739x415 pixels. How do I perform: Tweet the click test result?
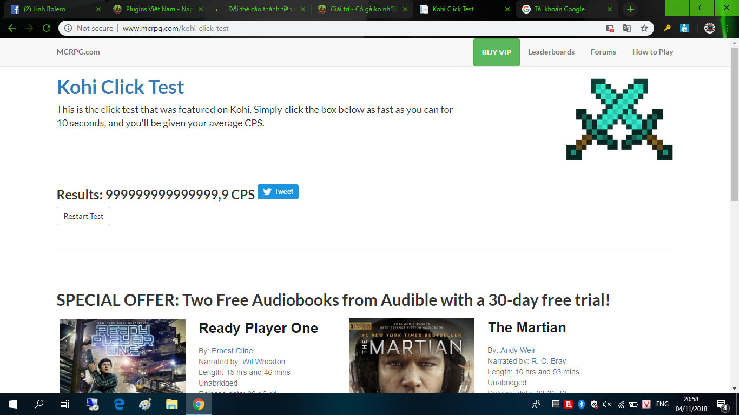point(278,192)
